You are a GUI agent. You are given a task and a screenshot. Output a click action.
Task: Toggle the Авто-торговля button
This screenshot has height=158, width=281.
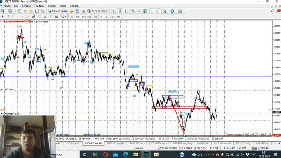[x=98, y=11]
